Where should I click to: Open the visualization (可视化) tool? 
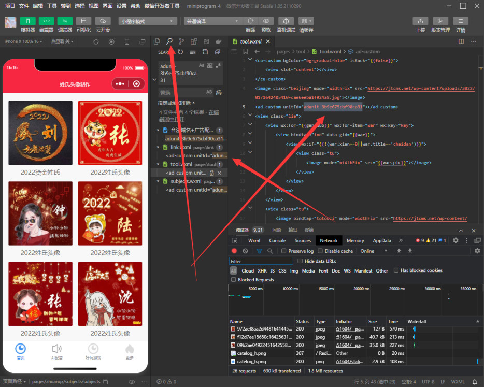[x=83, y=21]
